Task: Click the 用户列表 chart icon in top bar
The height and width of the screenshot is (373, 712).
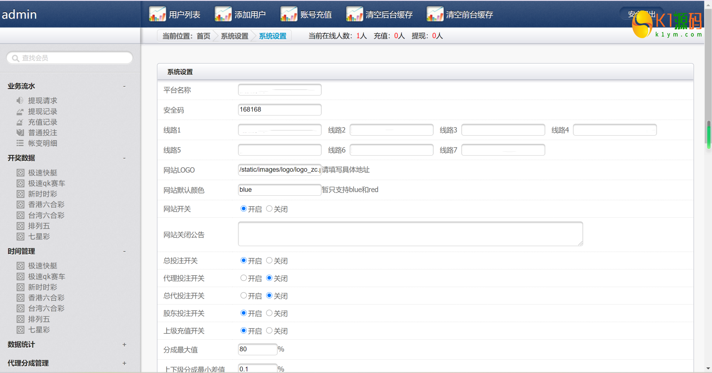Action: coord(157,14)
